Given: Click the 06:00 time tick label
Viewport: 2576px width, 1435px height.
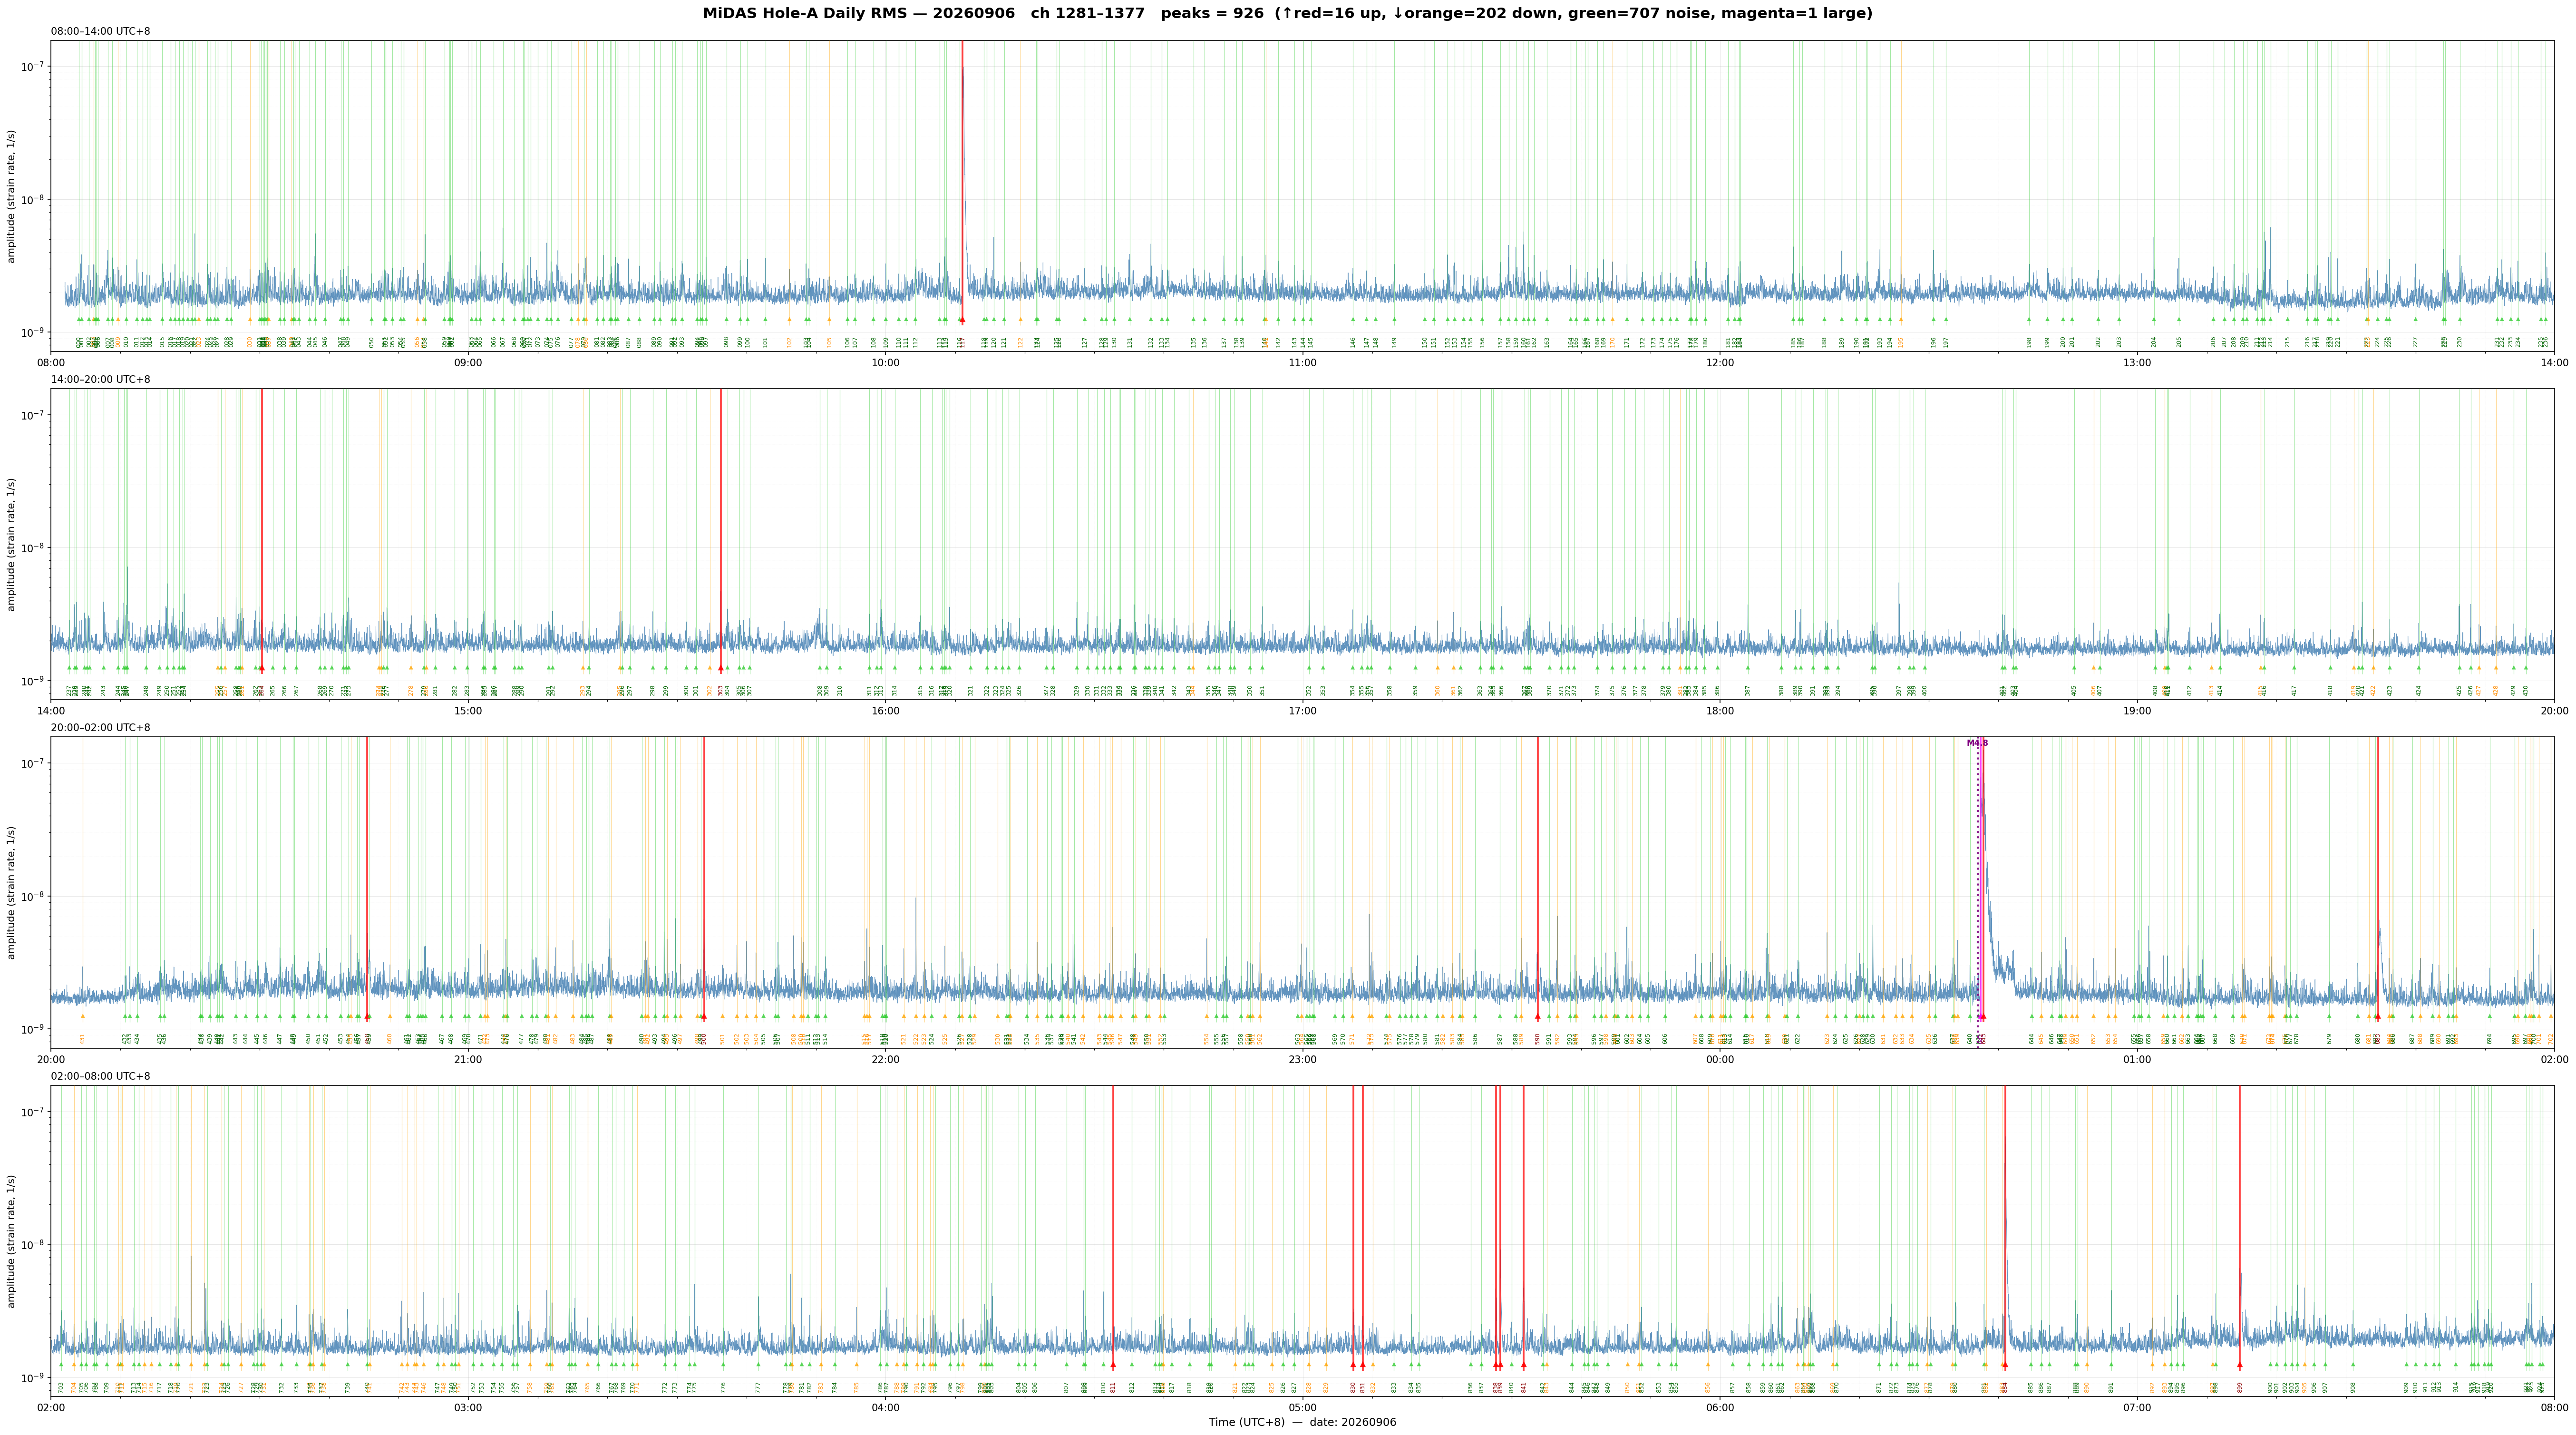Looking at the screenshot, I should 1720,1408.
